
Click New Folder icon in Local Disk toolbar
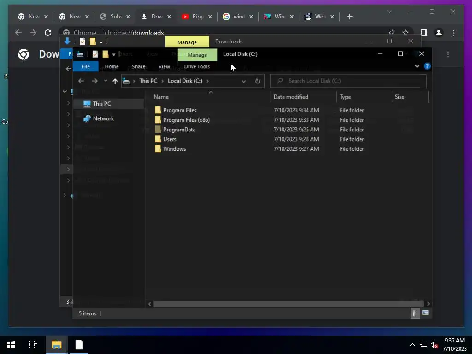106,54
